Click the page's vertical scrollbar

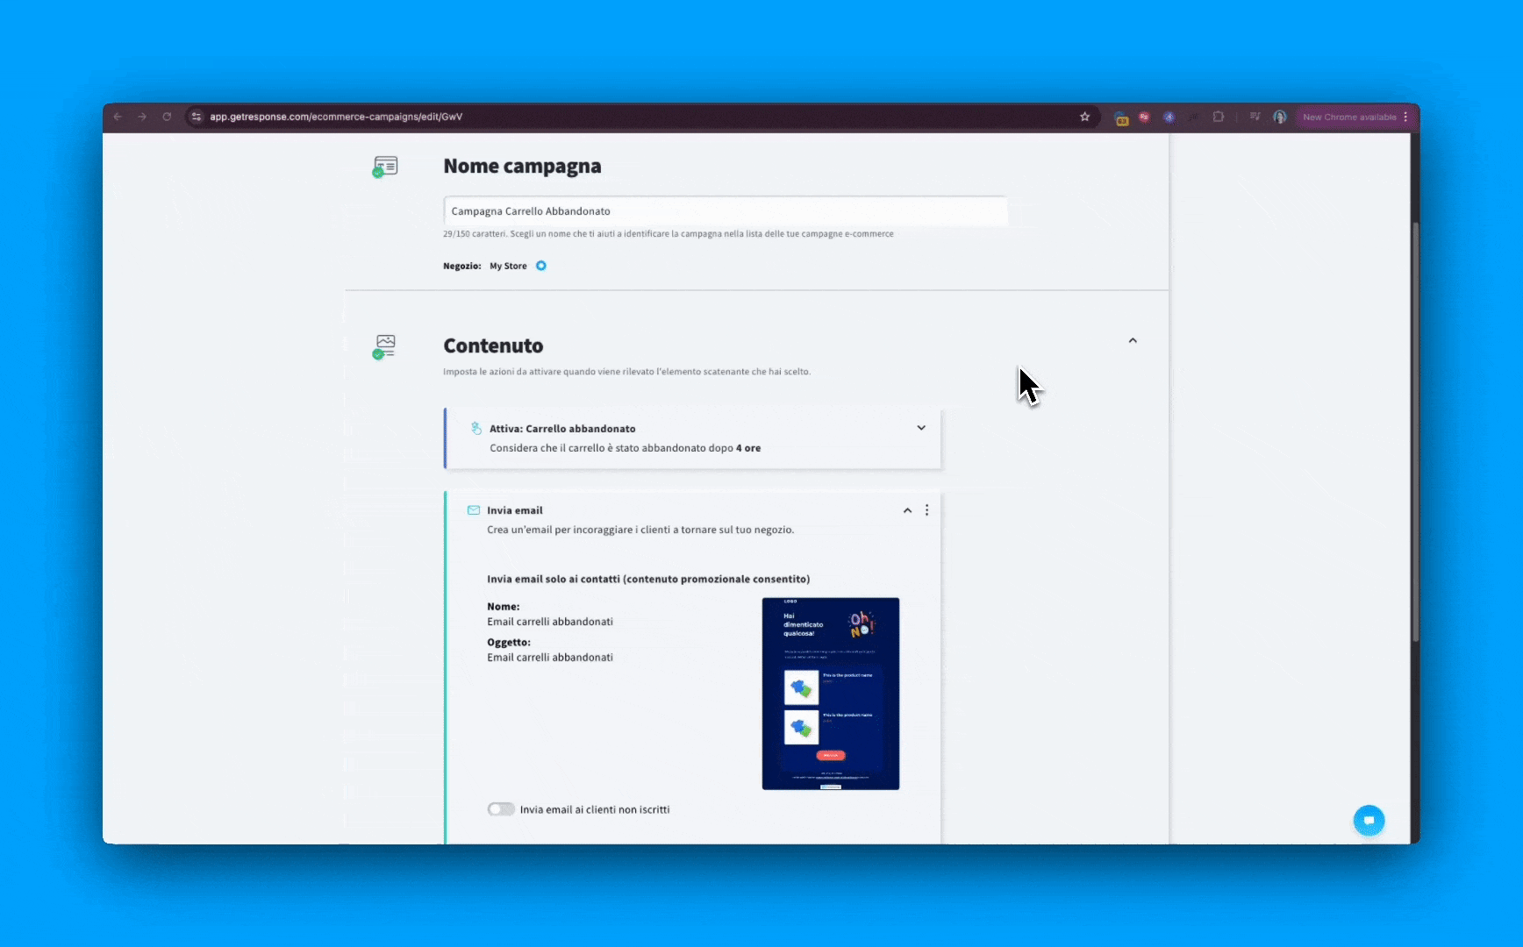(1414, 438)
